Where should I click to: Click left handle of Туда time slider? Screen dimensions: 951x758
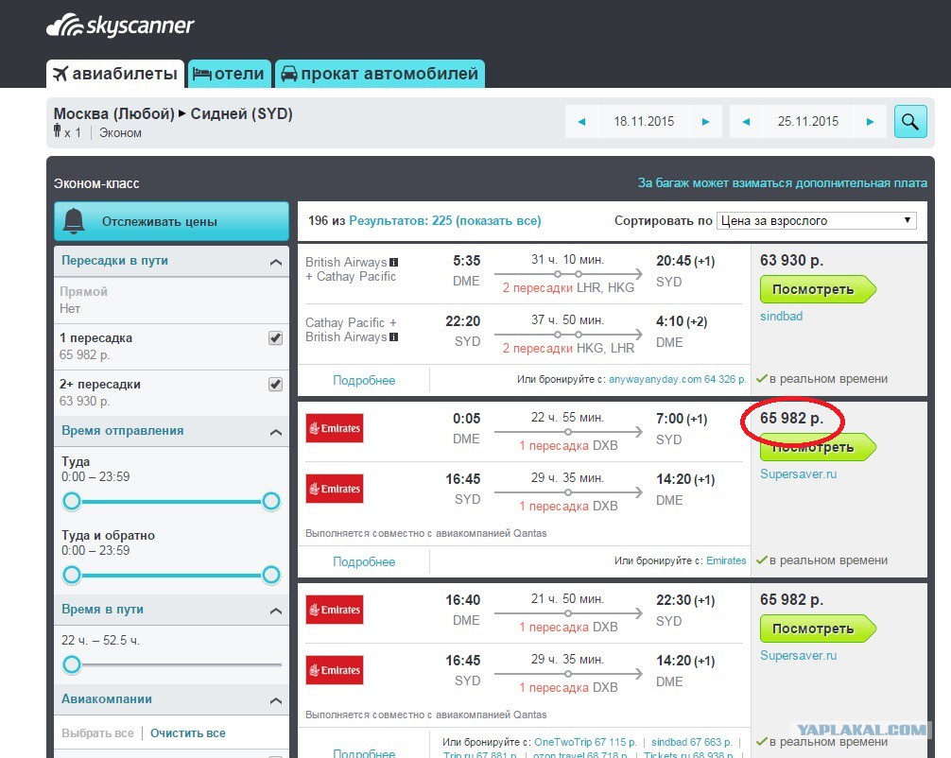(x=72, y=501)
